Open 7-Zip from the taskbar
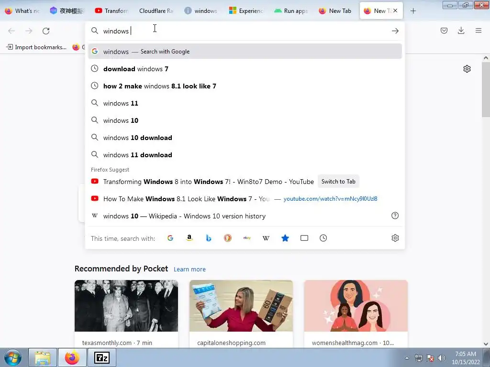490x367 pixels. 102,357
